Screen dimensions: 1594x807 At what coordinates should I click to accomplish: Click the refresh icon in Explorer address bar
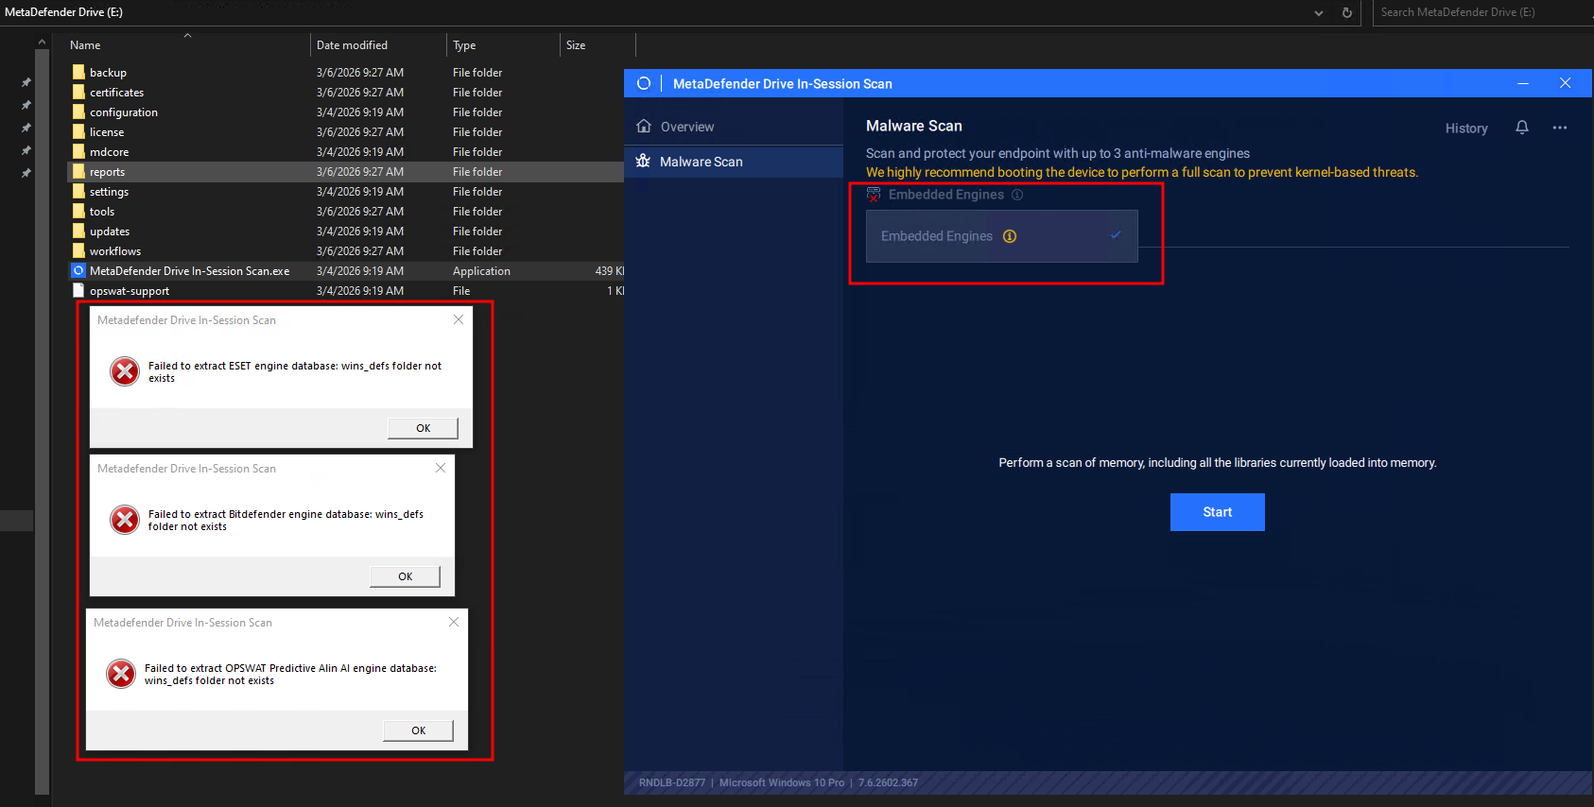[1346, 12]
